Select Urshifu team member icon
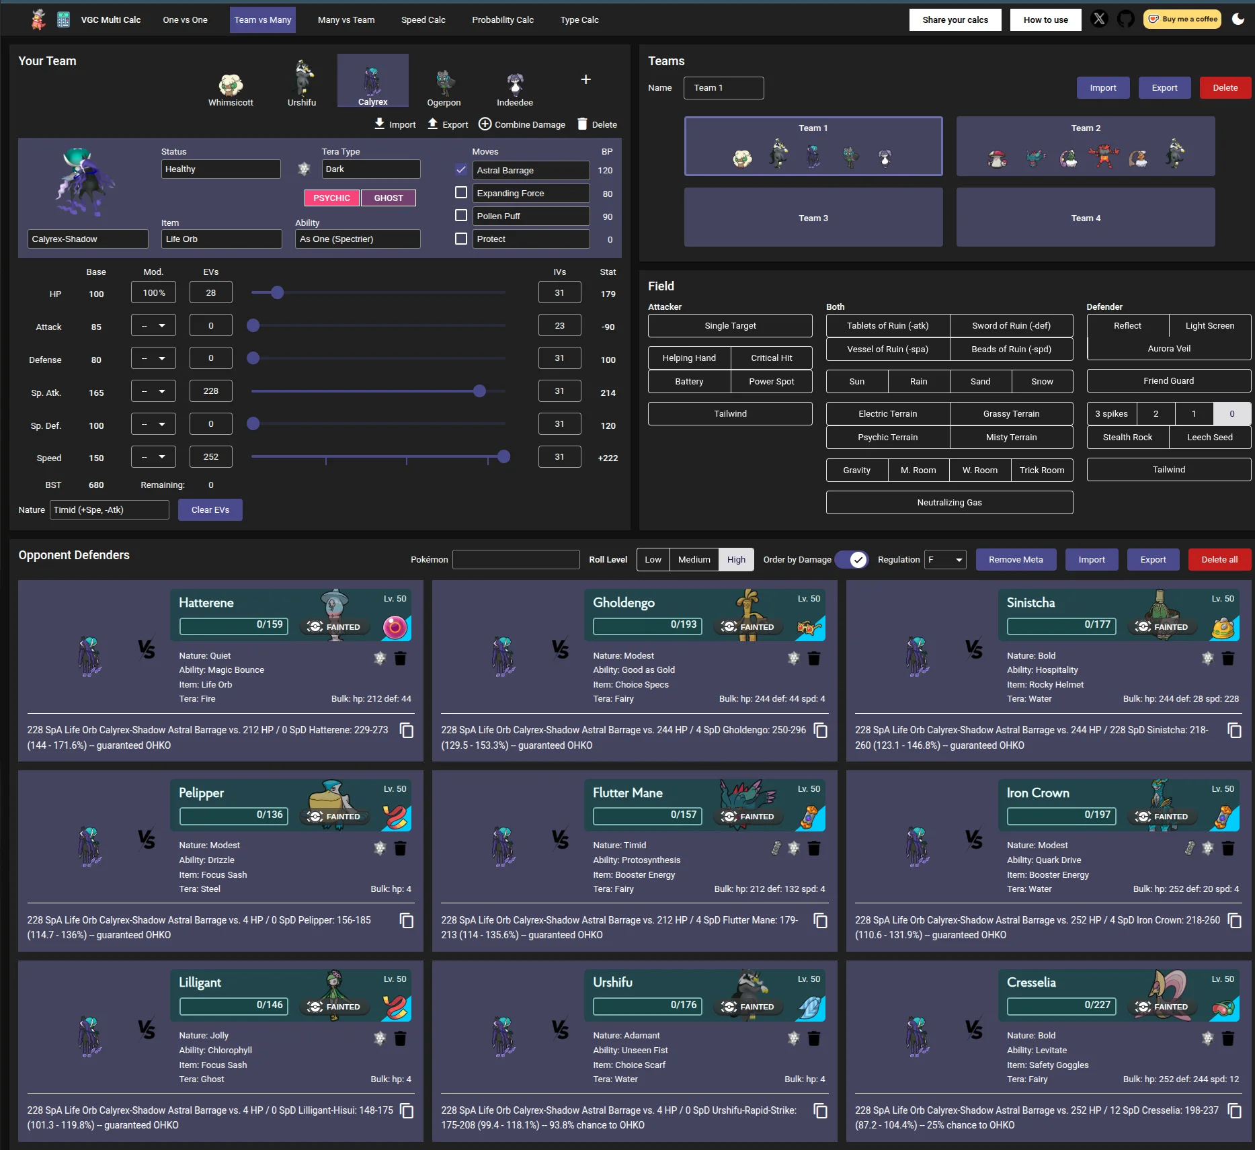The width and height of the screenshot is (1255, 1150). click(302, 83)
